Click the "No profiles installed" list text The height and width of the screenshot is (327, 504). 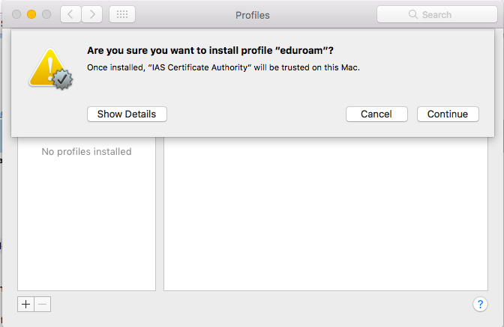86,152
